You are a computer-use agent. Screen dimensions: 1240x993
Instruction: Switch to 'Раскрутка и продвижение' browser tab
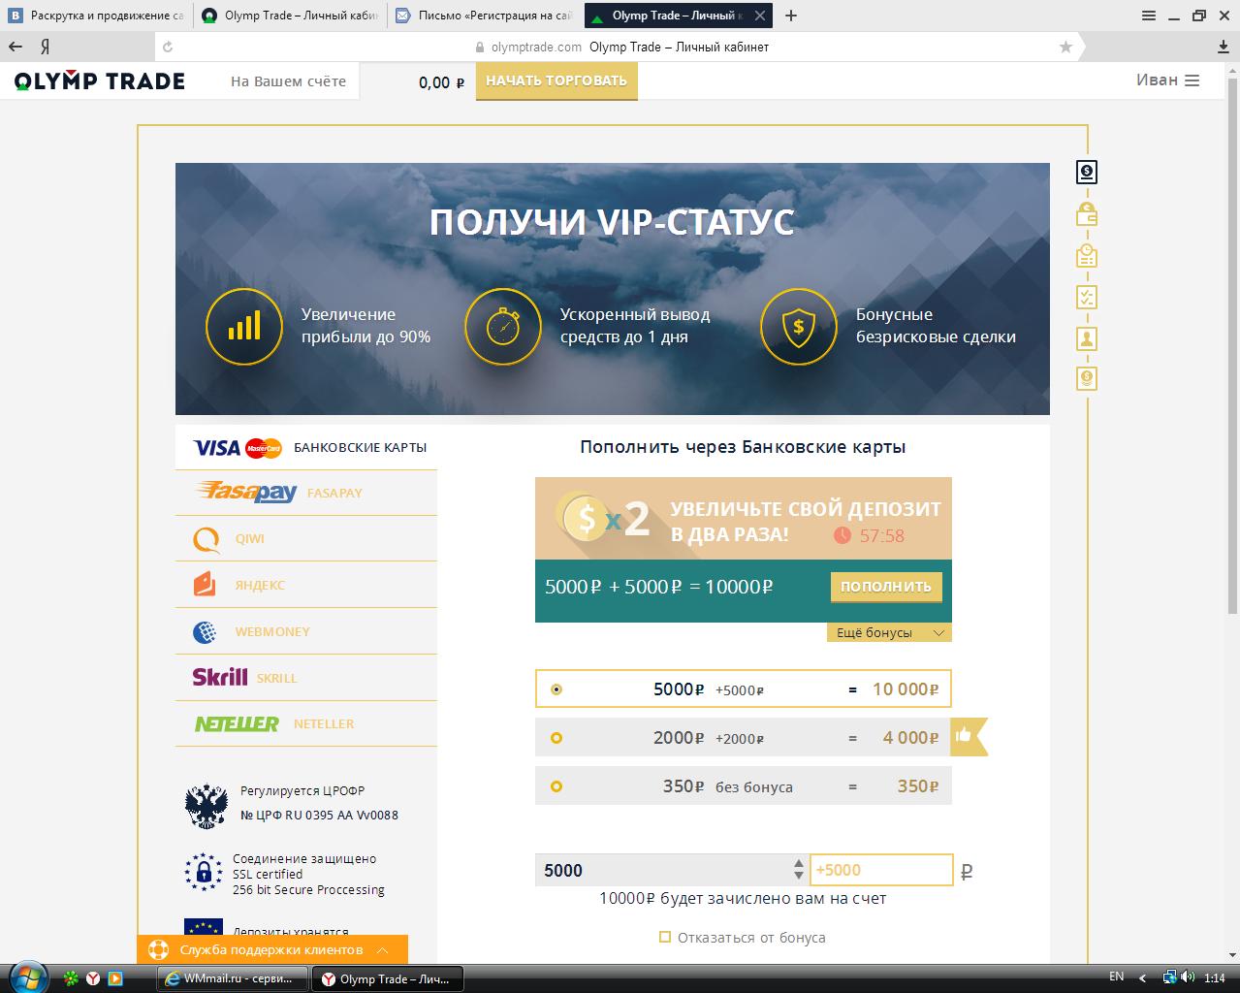[97, 16]
